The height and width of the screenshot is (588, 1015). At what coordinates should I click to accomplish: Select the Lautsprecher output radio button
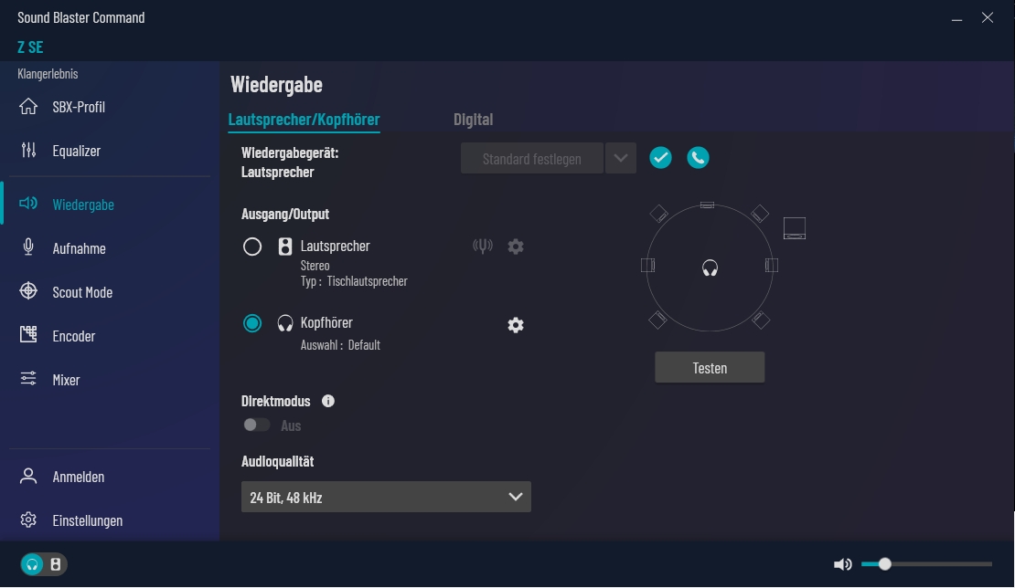252,247
